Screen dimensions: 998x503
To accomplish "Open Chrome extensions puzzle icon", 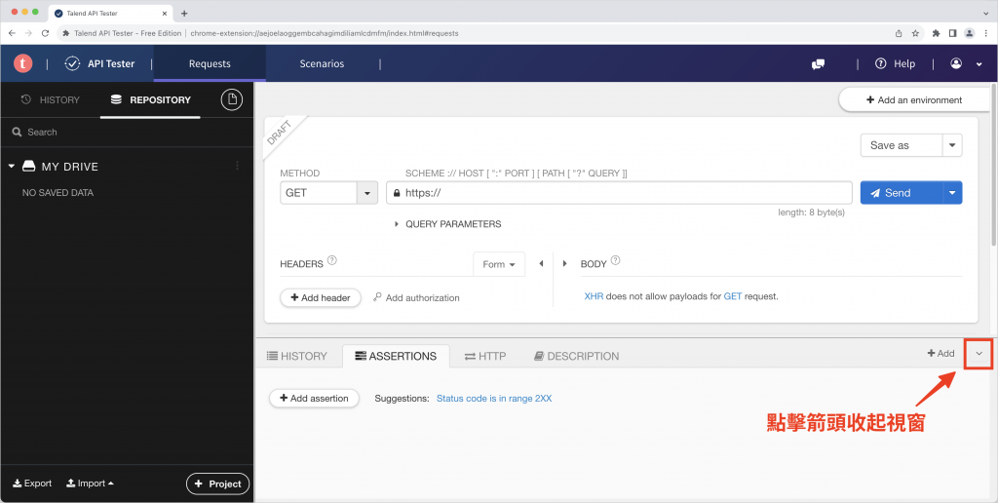I will (936, 33).
